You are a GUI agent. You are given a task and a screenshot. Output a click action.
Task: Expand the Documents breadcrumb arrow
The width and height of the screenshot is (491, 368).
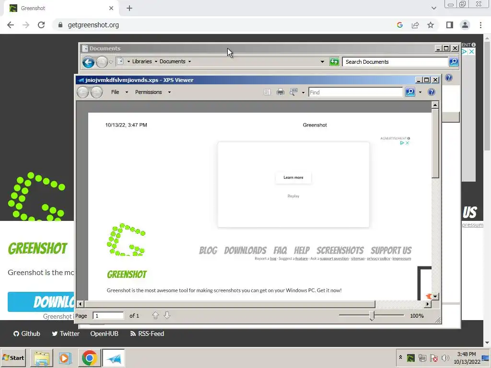coord(189,62)
